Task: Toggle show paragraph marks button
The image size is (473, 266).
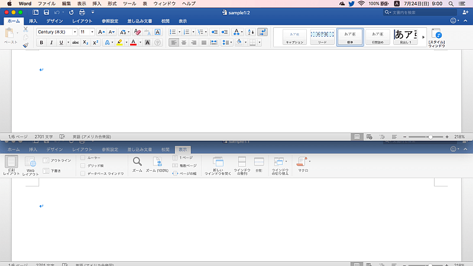Action: click(x=263, y=32)
